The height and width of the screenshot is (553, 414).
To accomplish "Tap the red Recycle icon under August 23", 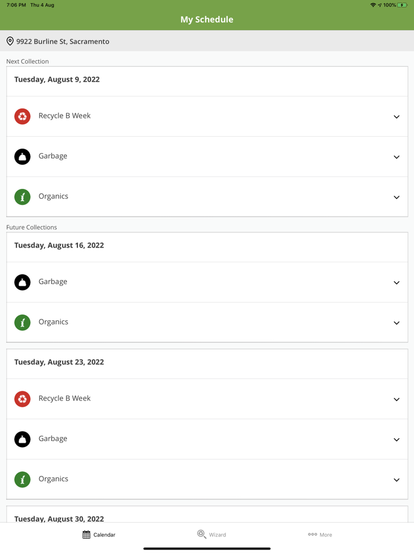I will [x=22, y=398].
